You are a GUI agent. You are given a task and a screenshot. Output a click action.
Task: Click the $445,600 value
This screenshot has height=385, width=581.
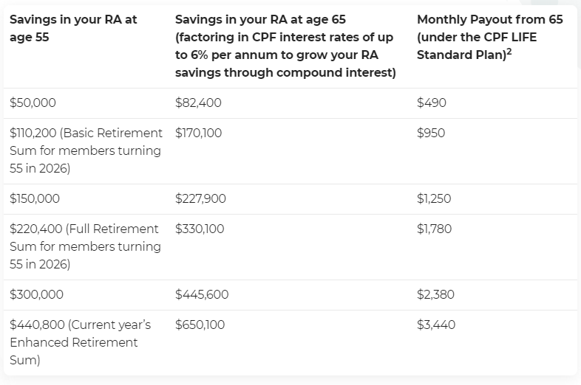click(x=202, y=295)
